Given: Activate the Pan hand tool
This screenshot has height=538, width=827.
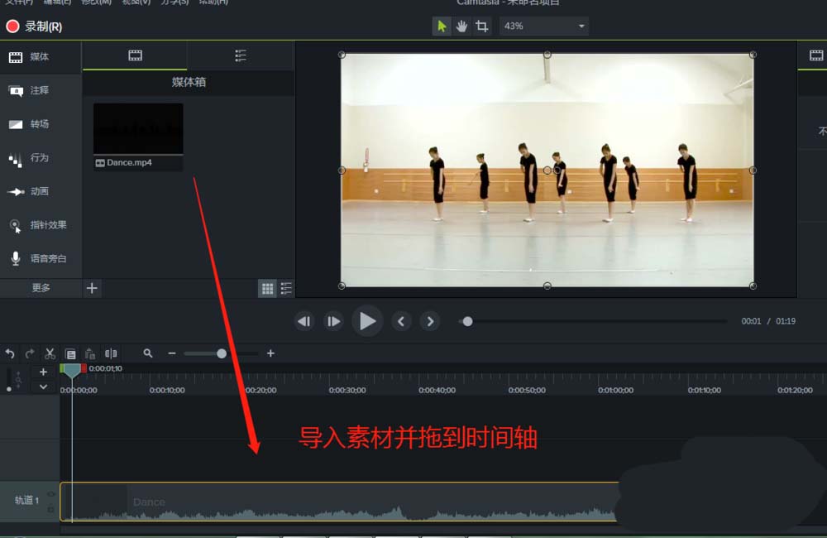Looking at the screenshot, I should (461, 26).
